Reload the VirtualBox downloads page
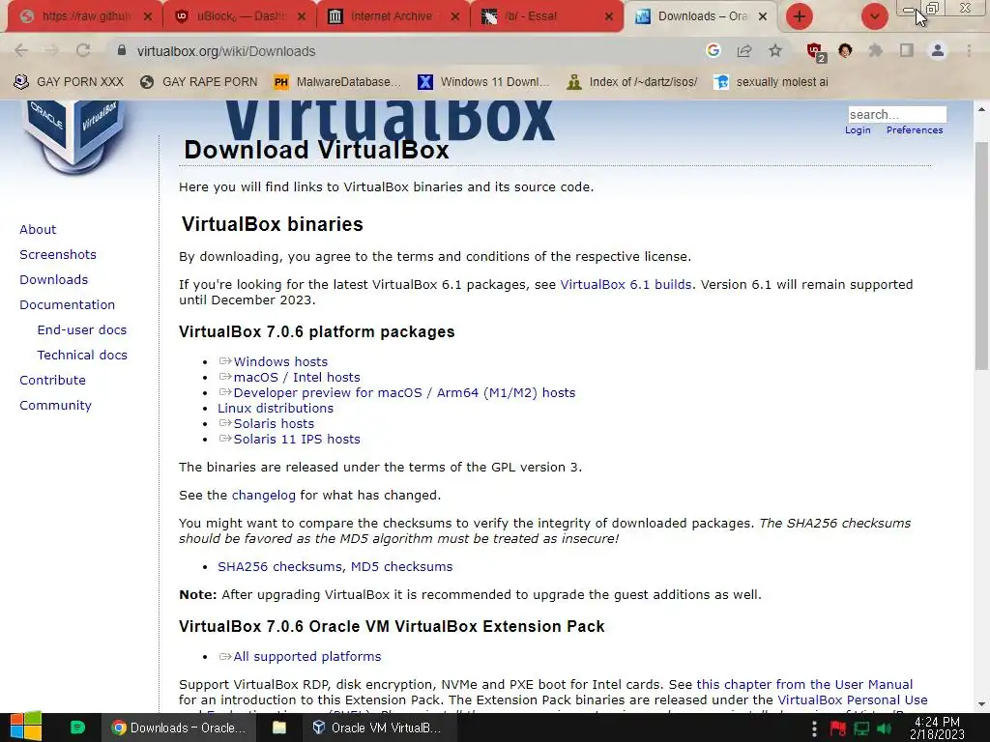 (83, 51)
